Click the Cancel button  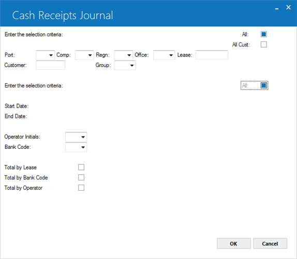(270, 243)
